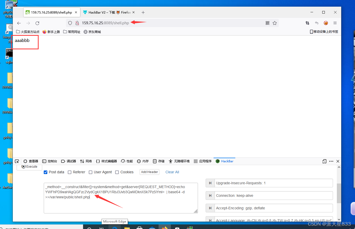This screenshot has width=355, height=229.
Task: Switch to the 调试器 debugger tab
Action: 69,161
